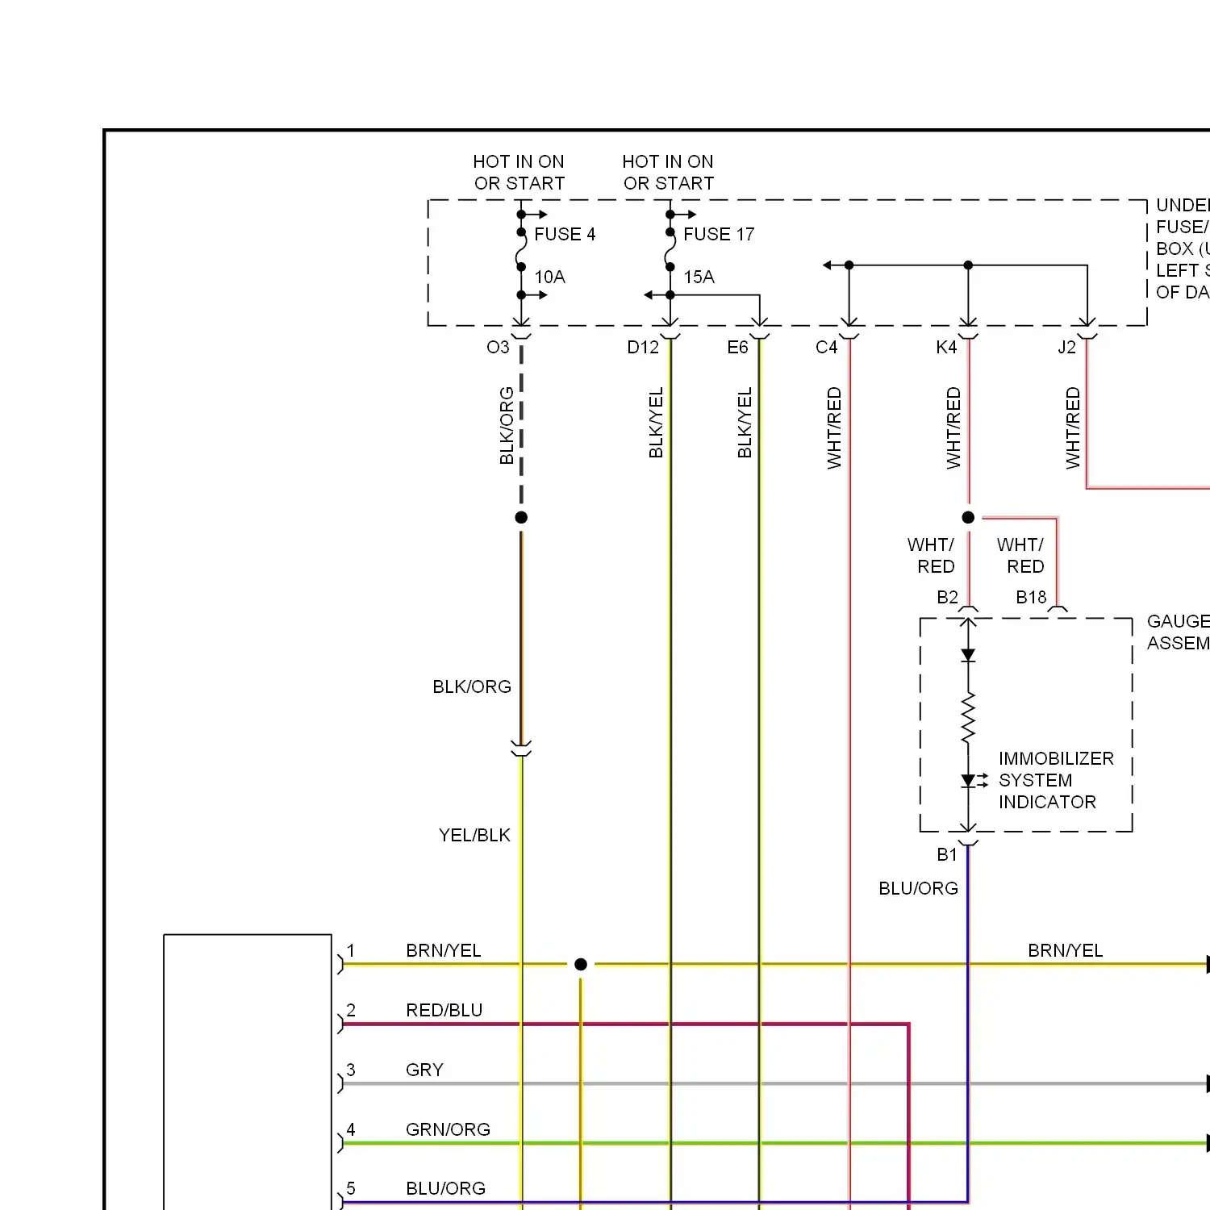Select the 10A fuse rating text
Image resolution: width=1210 pixels, height=1210 pixels.
coord(549,277)
